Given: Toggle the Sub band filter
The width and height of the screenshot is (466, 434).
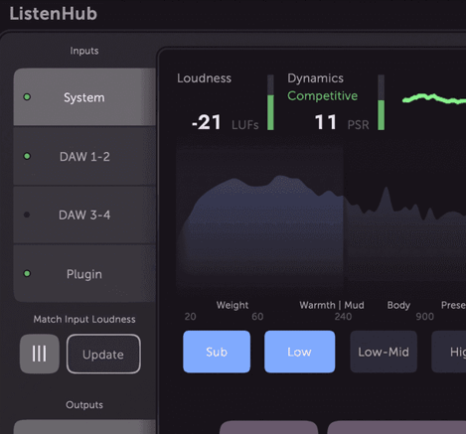Looking at the screenshot, I should pos(217,352).
